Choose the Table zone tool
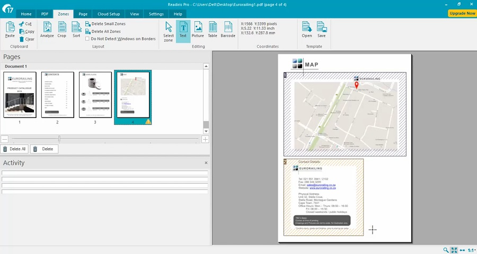The height and width of the screenshot is (254, 477). [213, 29]
